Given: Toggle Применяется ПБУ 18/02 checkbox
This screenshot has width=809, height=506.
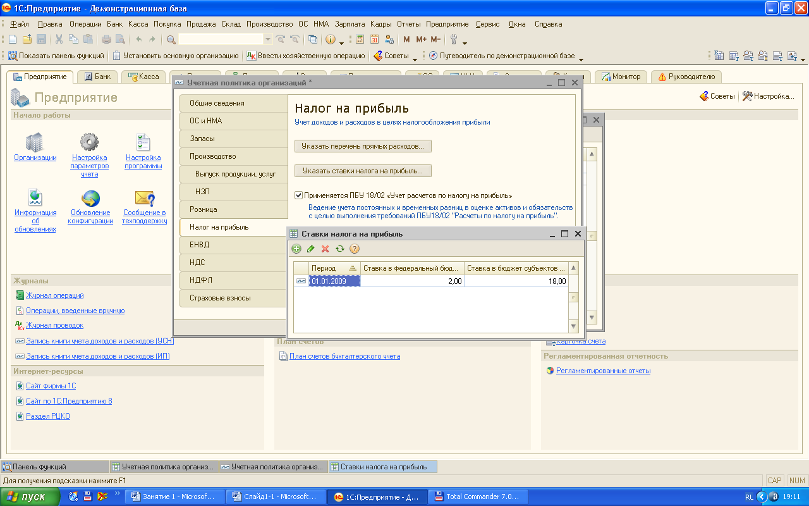Looking at the screenshot, I should (299, 195).
